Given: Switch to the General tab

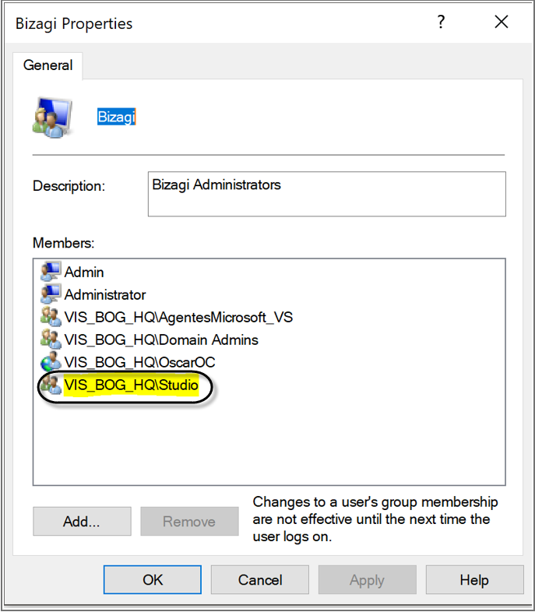Looking at the screenshot, I should click(48, 65).
